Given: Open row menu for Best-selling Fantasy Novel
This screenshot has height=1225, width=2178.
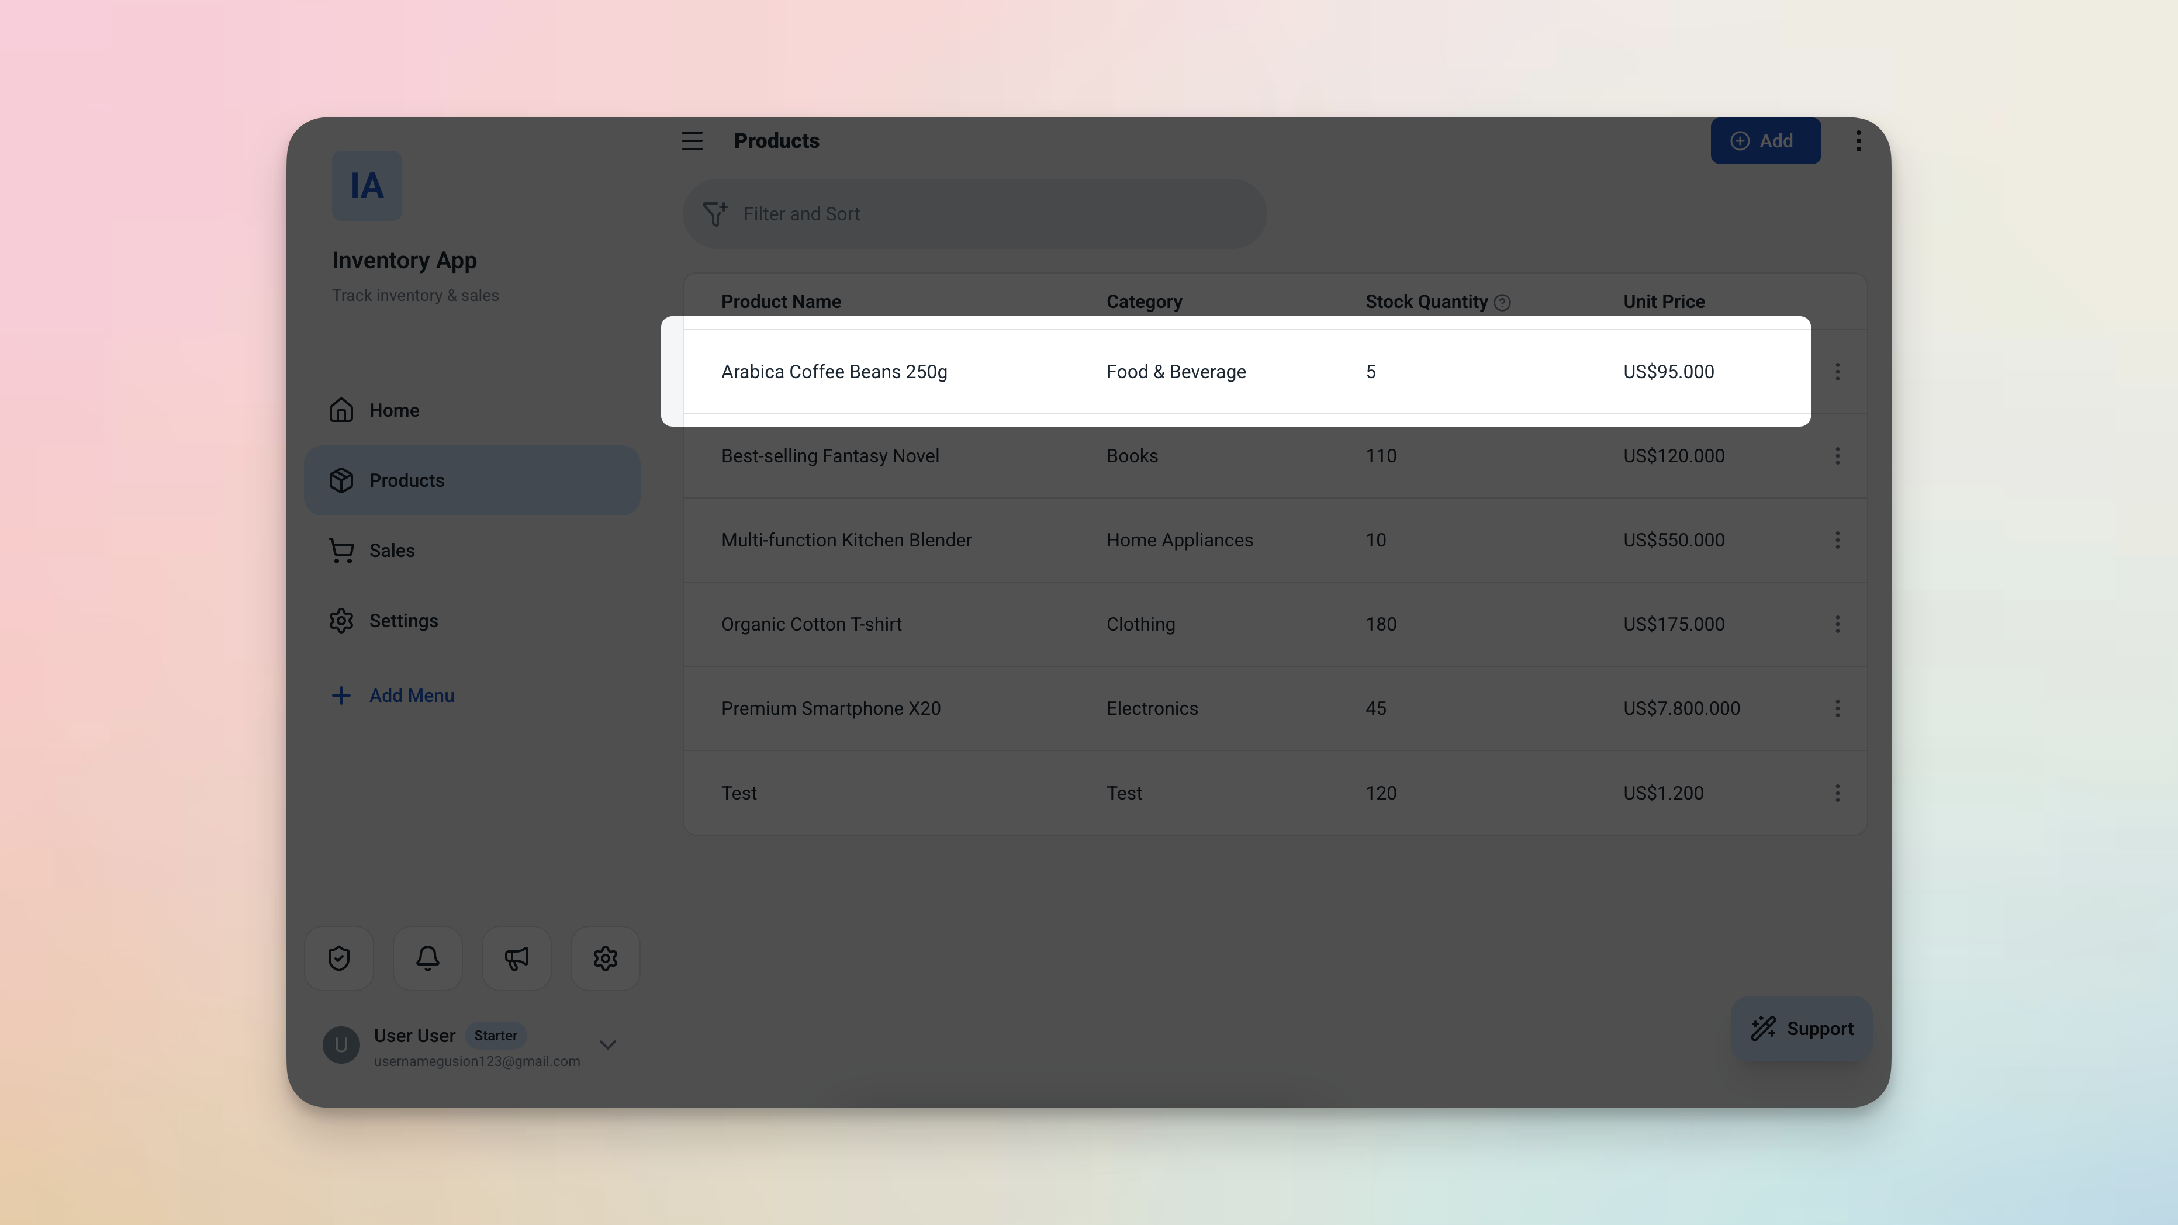Looking at the screenshot, I should click(x=1837, y=456).
